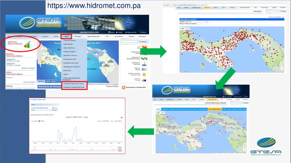Click the RSS feed subscription icon
Image resolution: width=291 pixels, height=163 pixels.
point(124,87)
